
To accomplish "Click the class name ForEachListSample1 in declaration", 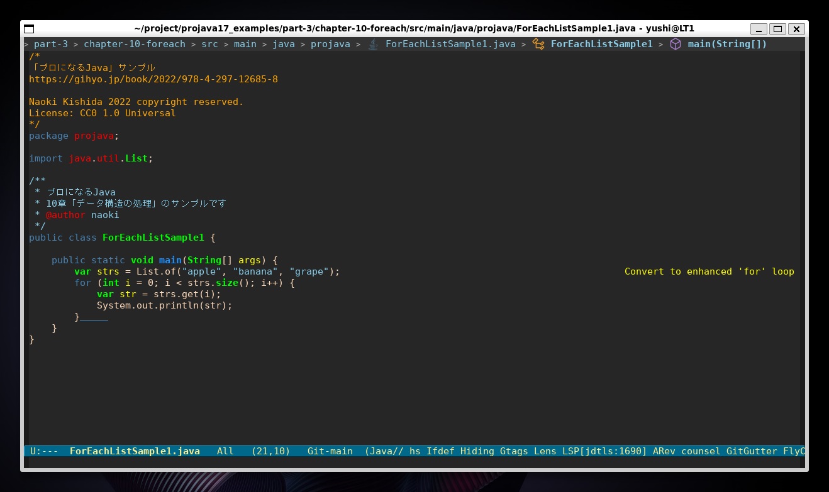I will [153, 238].
